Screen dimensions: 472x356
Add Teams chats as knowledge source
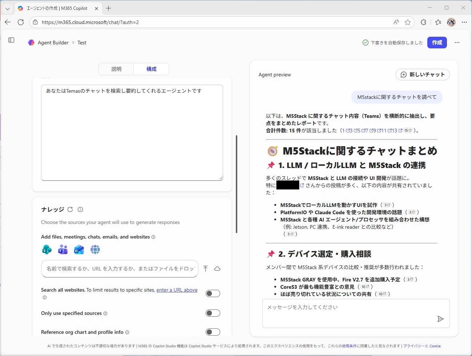tap(62, 249)
